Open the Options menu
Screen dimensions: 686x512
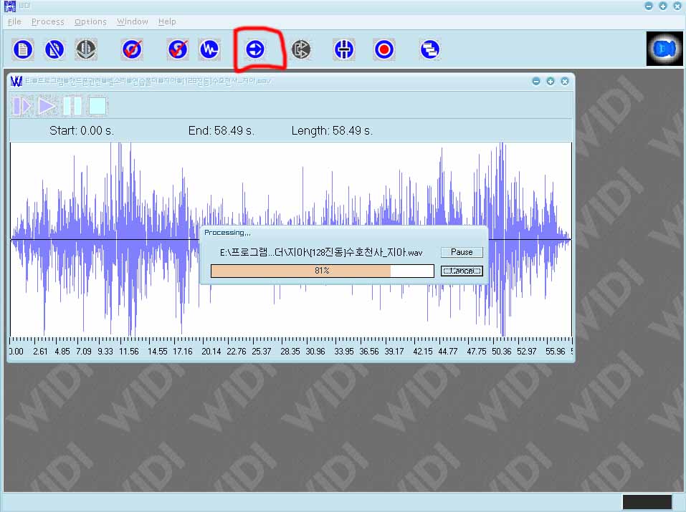pos(90,21)
